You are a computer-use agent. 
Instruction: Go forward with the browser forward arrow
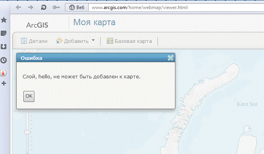point(30,7)
